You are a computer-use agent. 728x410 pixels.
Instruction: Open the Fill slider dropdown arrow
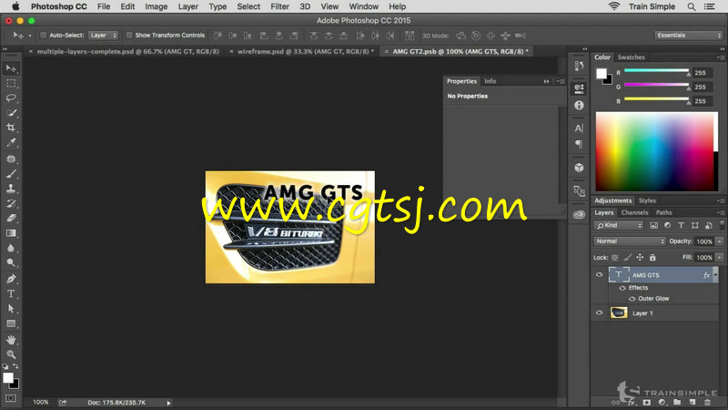click(x=720, y=257)
